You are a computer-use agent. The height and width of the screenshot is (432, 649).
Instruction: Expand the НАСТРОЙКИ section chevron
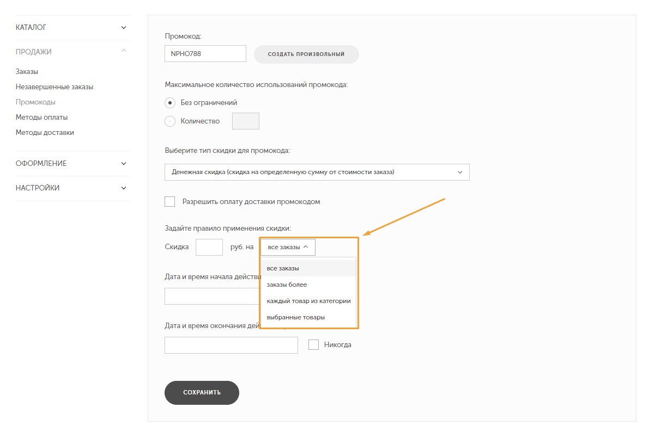tap(123, 188)
